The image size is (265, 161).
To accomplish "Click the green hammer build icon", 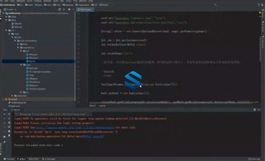I will pyautogui.click(x=215, y=5).
